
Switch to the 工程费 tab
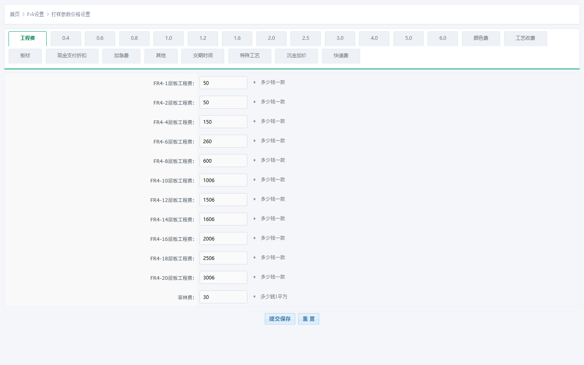[28, 39]
